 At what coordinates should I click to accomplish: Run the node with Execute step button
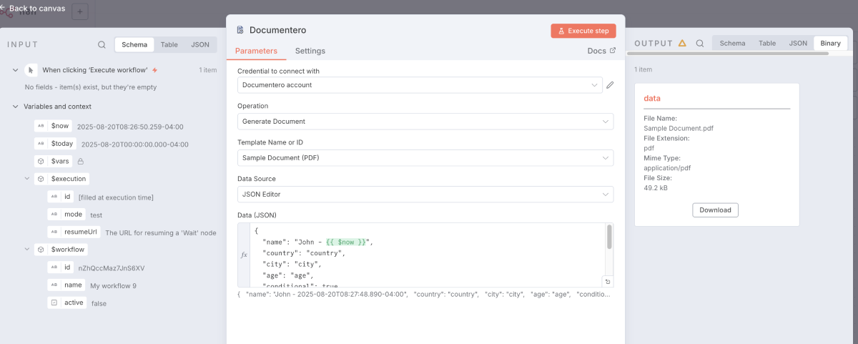[583, 31]
